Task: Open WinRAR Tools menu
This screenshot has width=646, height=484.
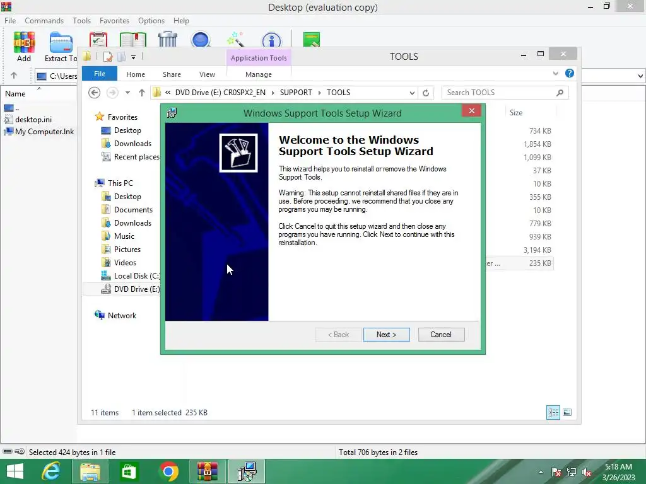Action: [81, 21]
